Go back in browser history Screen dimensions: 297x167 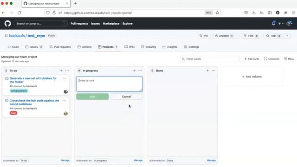coord(4,13)
